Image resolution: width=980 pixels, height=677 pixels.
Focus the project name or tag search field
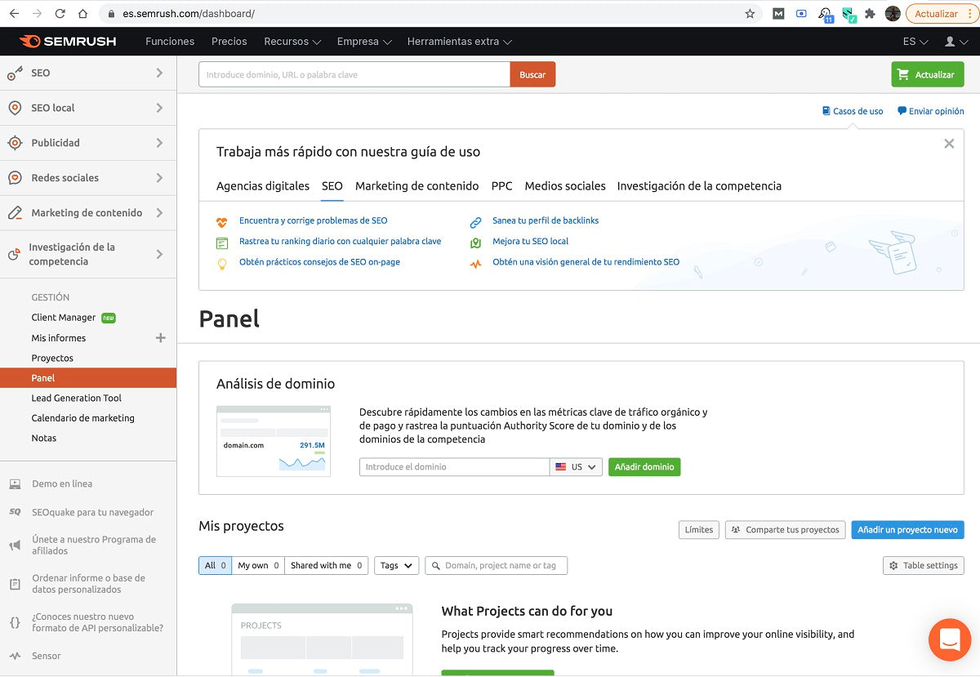click(496, 565)
